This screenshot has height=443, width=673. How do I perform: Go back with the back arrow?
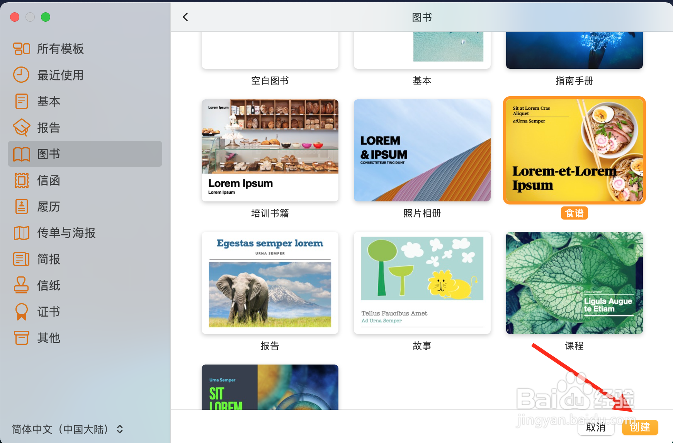185,17
